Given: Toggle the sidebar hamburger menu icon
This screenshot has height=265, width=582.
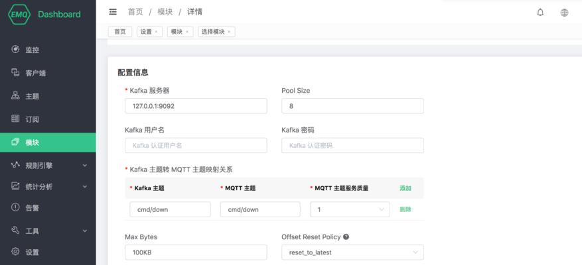Looking at the screenshot, I should point(113,12).
